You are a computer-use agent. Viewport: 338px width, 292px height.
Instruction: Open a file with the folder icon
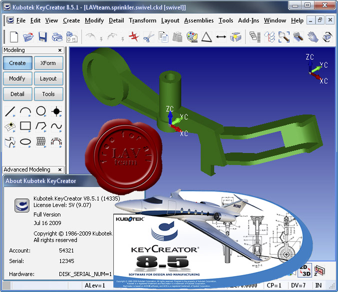28,37
